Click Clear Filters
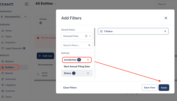The image size is (177, 101). (x=70, y=88)
